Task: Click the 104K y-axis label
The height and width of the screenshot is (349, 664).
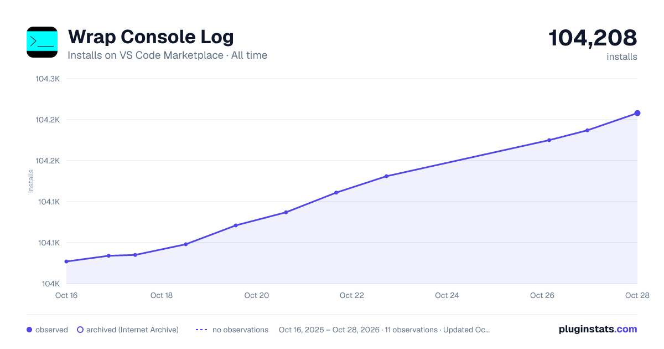Action: click(50, 284)
